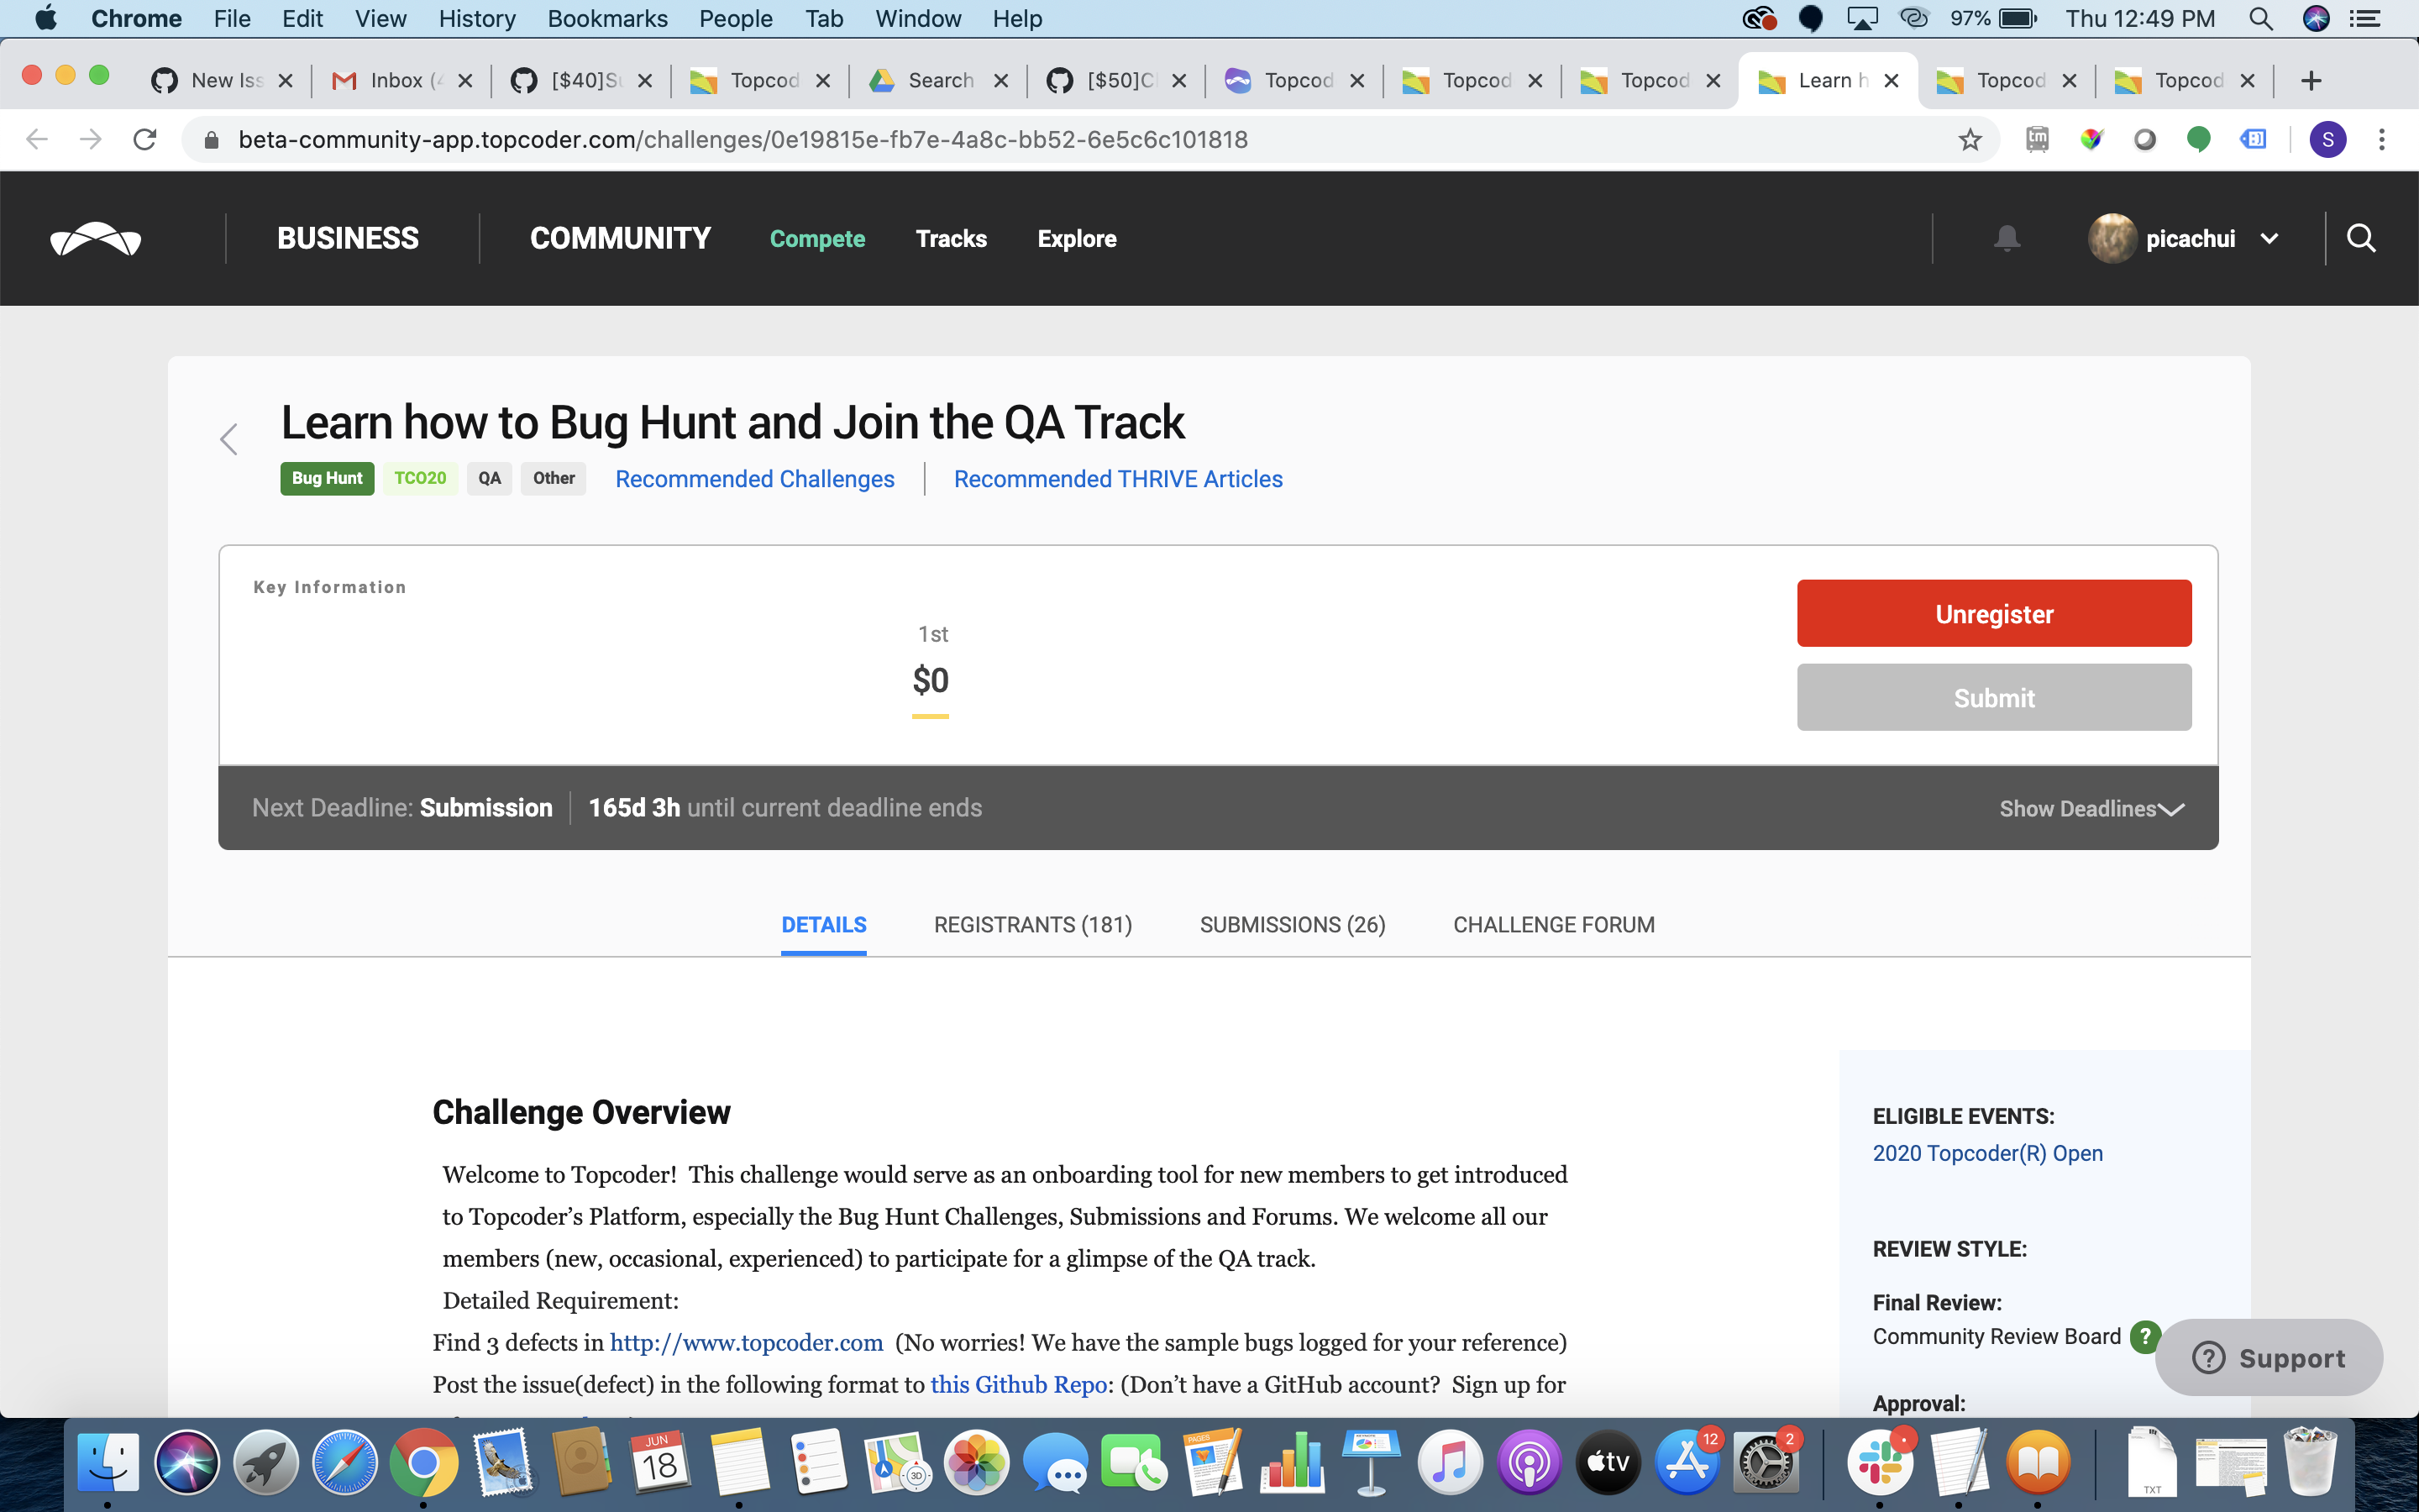Open the Explore nav item
The height and width of the screenshot is (1512, 2419).
coord(1077,239)
